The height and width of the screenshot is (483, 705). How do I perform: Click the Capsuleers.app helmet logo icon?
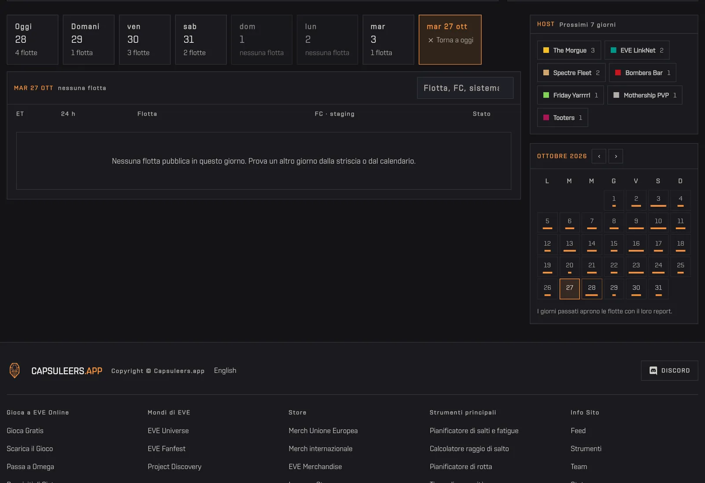pos(15,371)
